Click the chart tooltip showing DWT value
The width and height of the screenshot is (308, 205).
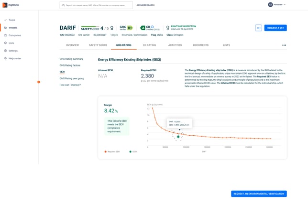tap(179, 123)
